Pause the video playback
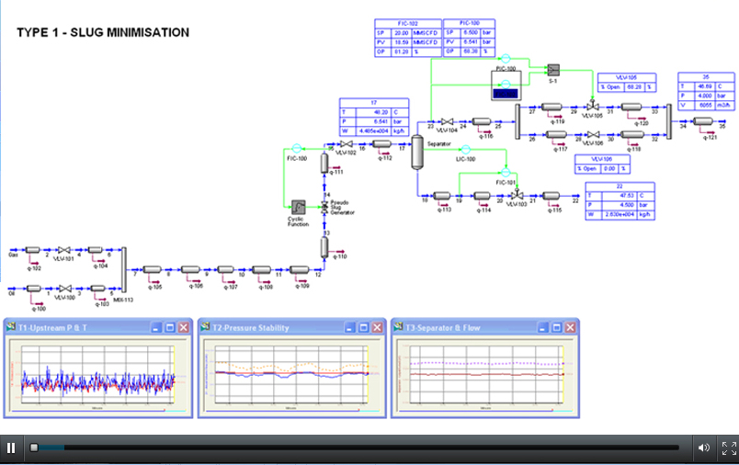This screenshot has height=465, width=739. point(11,448)
